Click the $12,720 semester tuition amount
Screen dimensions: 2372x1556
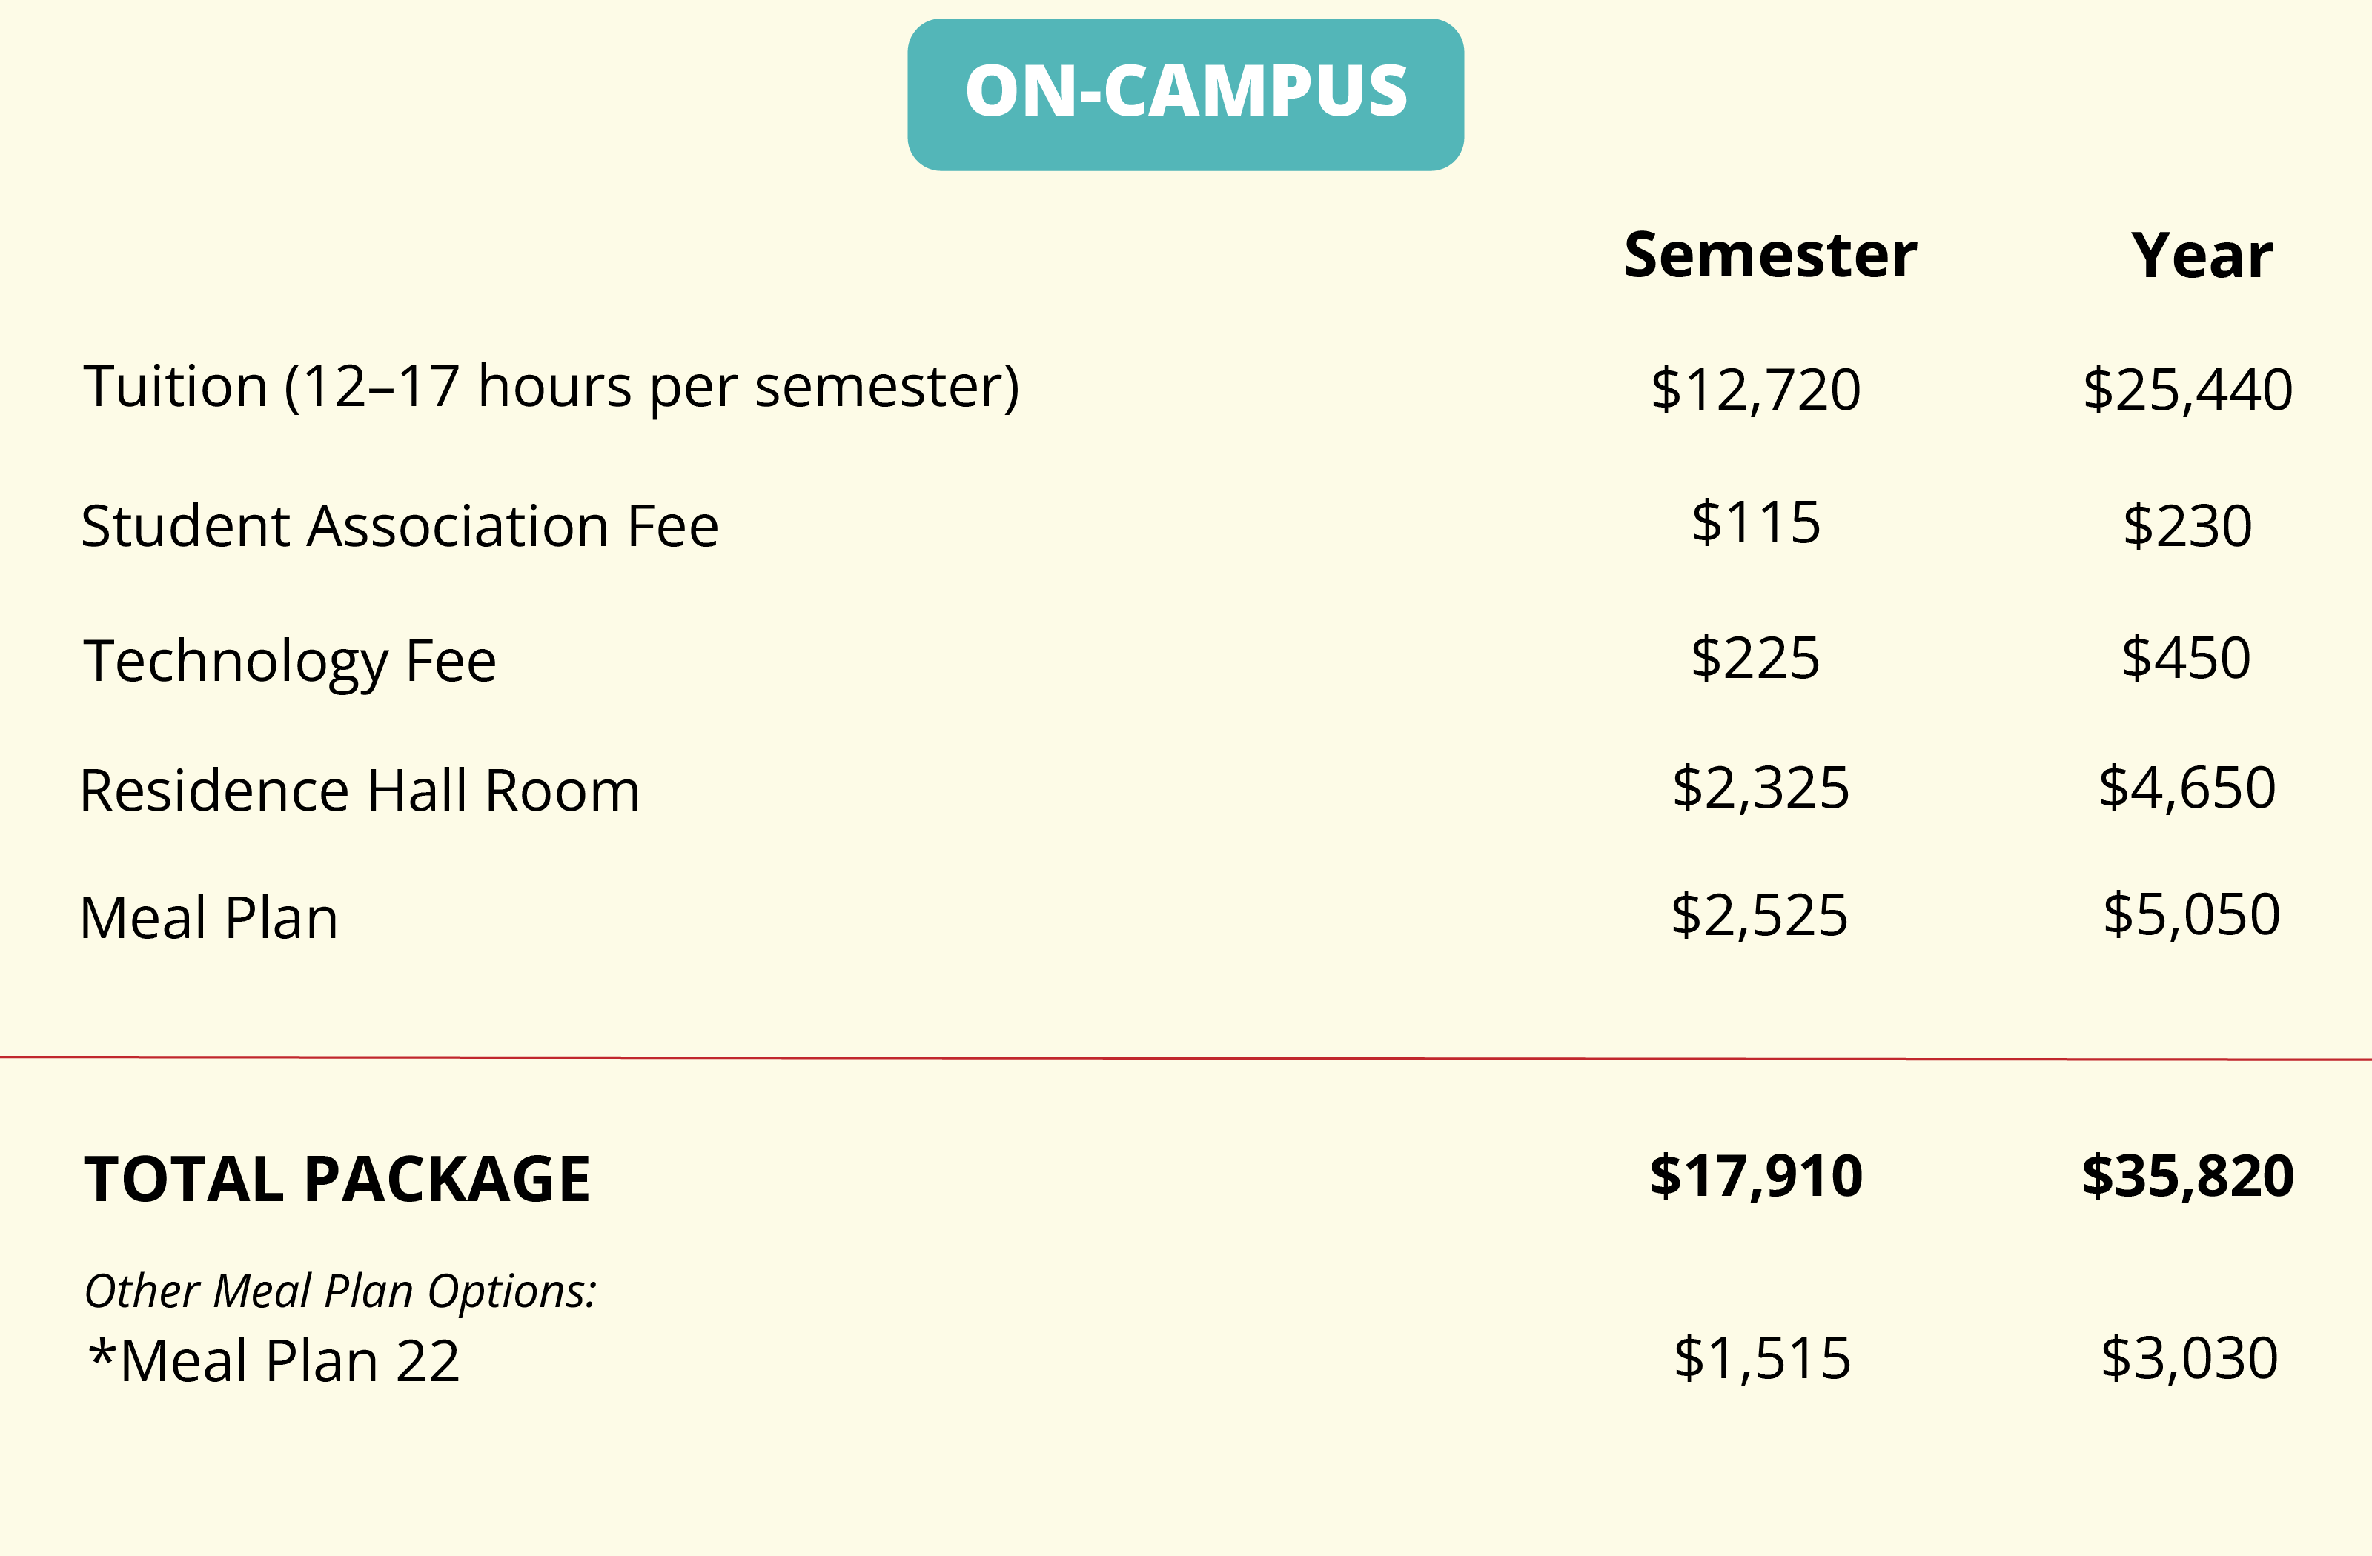[x=1756, y=390]
